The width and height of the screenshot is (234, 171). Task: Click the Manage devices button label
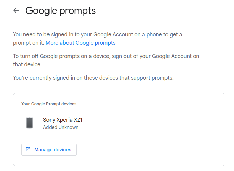[53, 150]
